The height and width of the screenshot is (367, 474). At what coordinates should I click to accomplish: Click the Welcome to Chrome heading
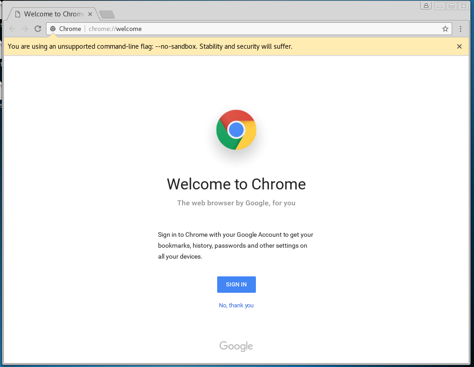[x=236, y=184]
